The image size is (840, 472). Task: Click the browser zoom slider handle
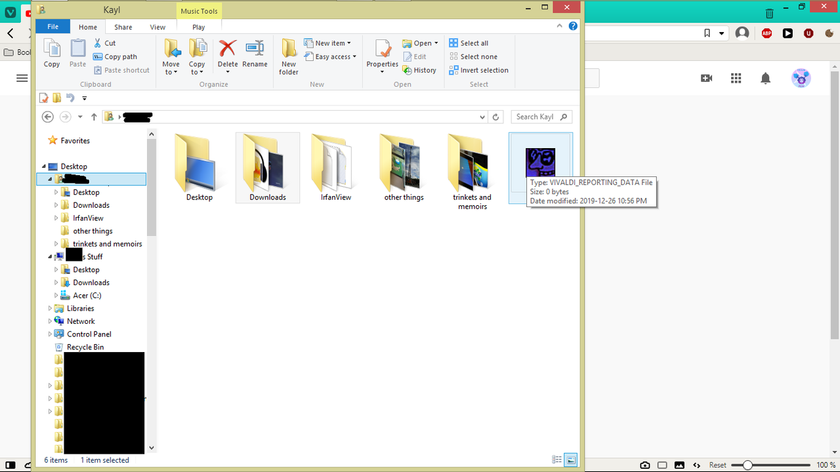(x=747, y=465)
